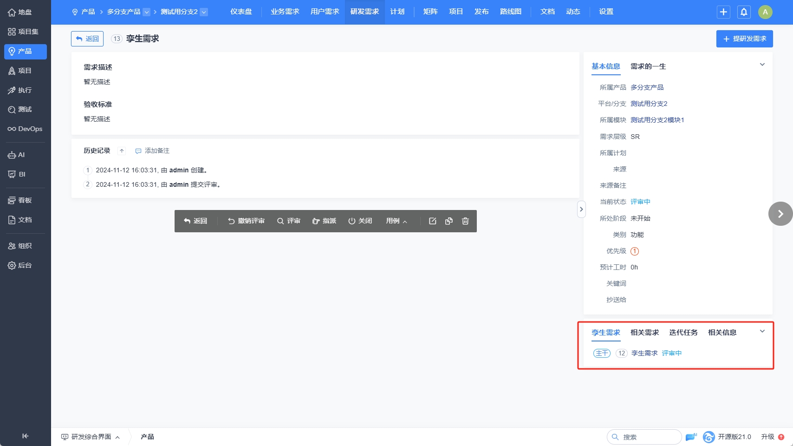Open the DevOps section in sidebar
The width and height of the screenshot is (793, 446).
coord(25,129)
